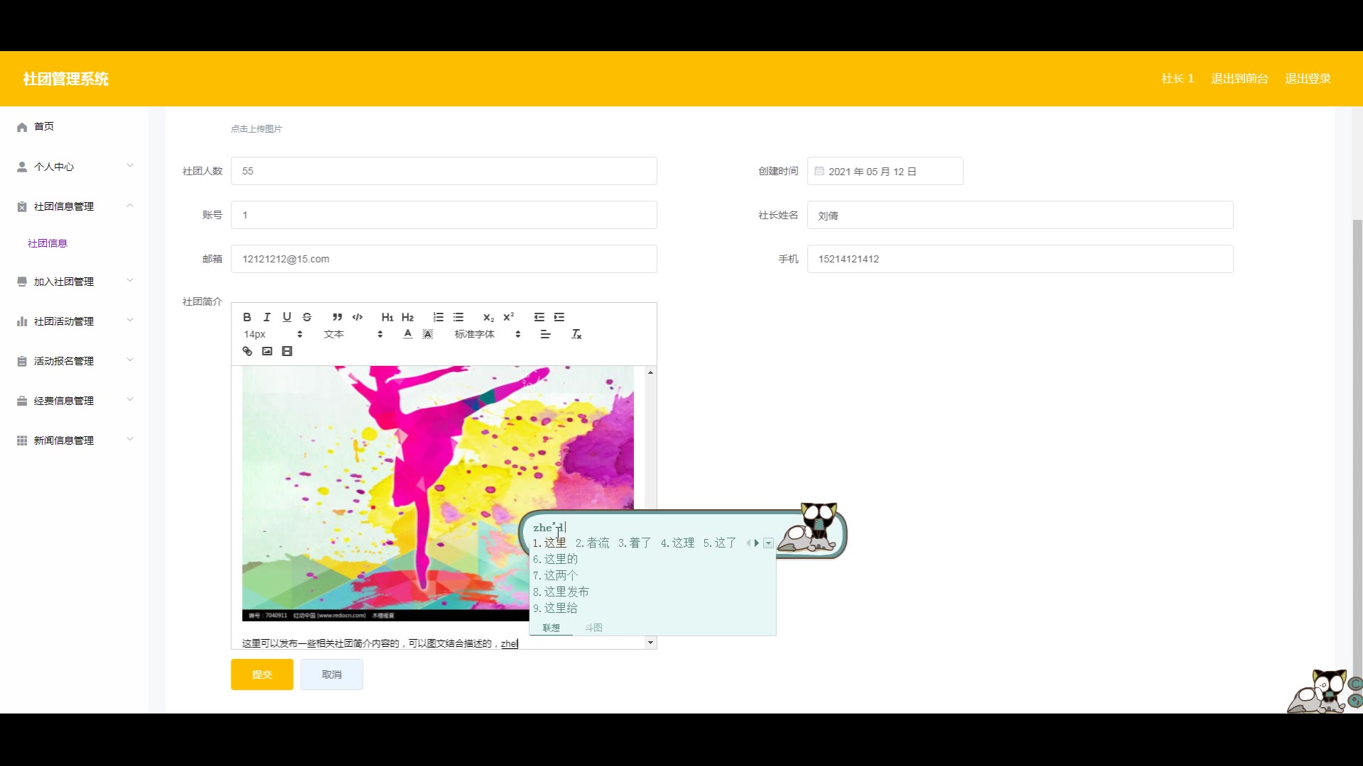Click the yellow 提交 button

tap(261, 675)
